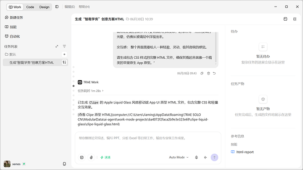Open the 编辑(E) menu

click(x=69, y=7)
